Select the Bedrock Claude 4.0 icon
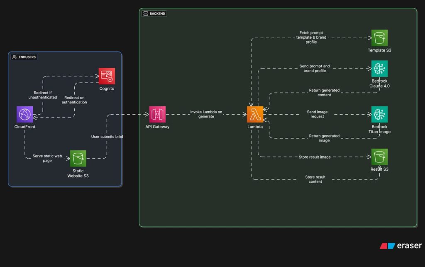Viewport: 425px width, 267px height. pos(379,69)
